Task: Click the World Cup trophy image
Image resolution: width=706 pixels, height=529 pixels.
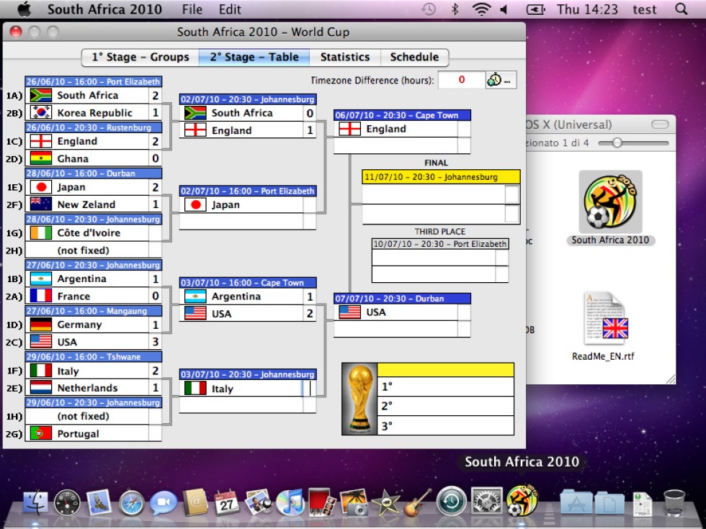Action: [x=359, y=399]
